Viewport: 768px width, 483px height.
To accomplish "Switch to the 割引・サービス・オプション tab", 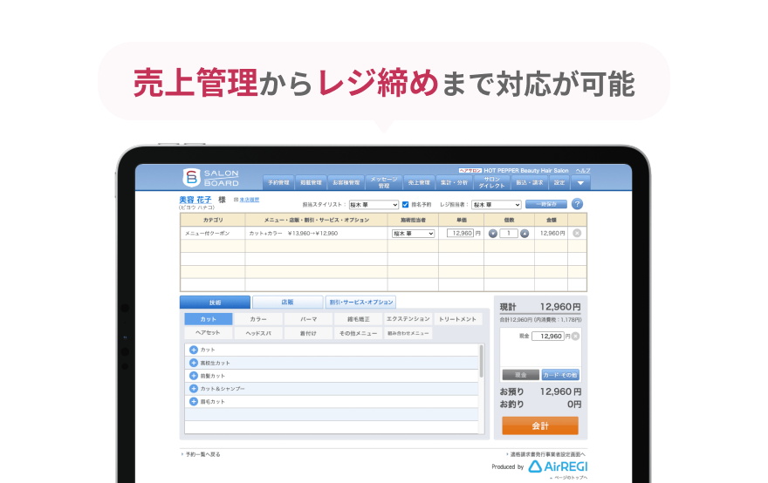I will click(361, 302).
